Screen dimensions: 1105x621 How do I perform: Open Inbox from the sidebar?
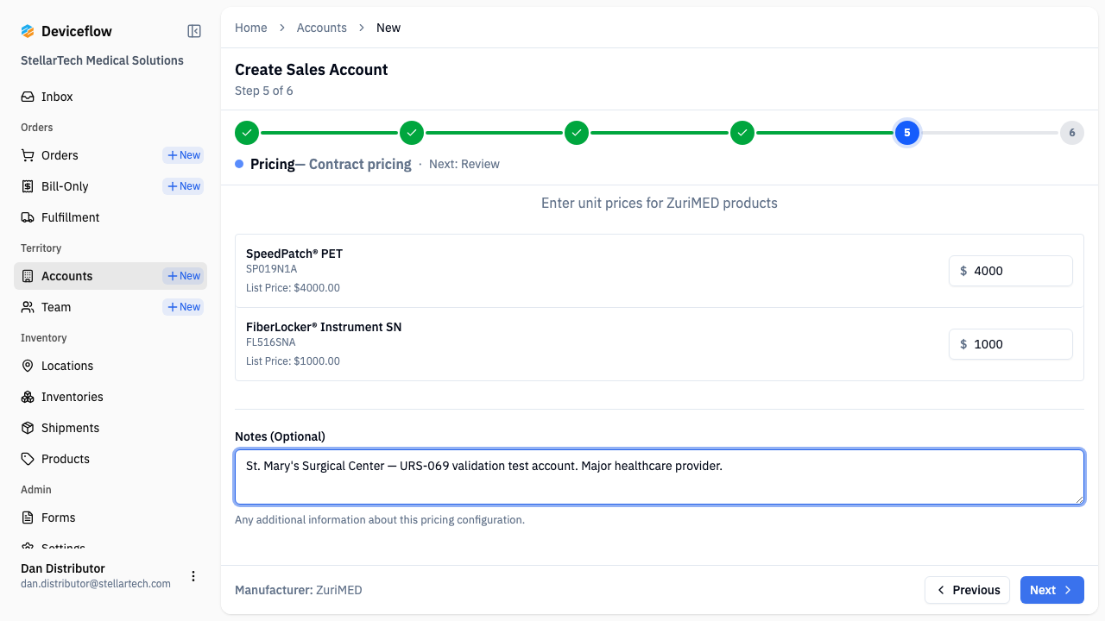pos(110,97)
